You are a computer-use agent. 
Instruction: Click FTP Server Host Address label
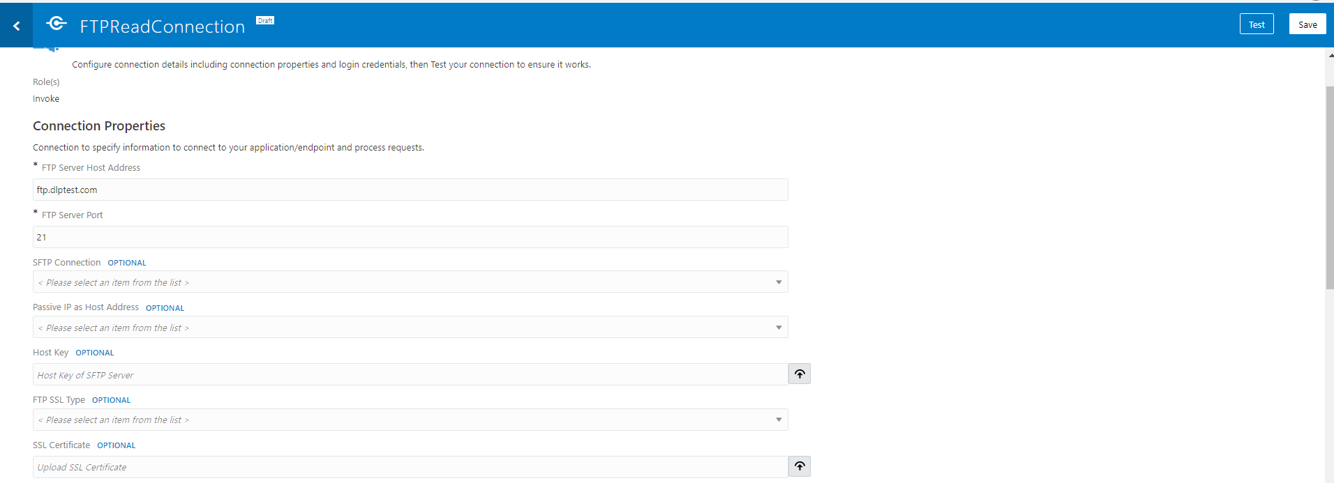tap(91, 168)
